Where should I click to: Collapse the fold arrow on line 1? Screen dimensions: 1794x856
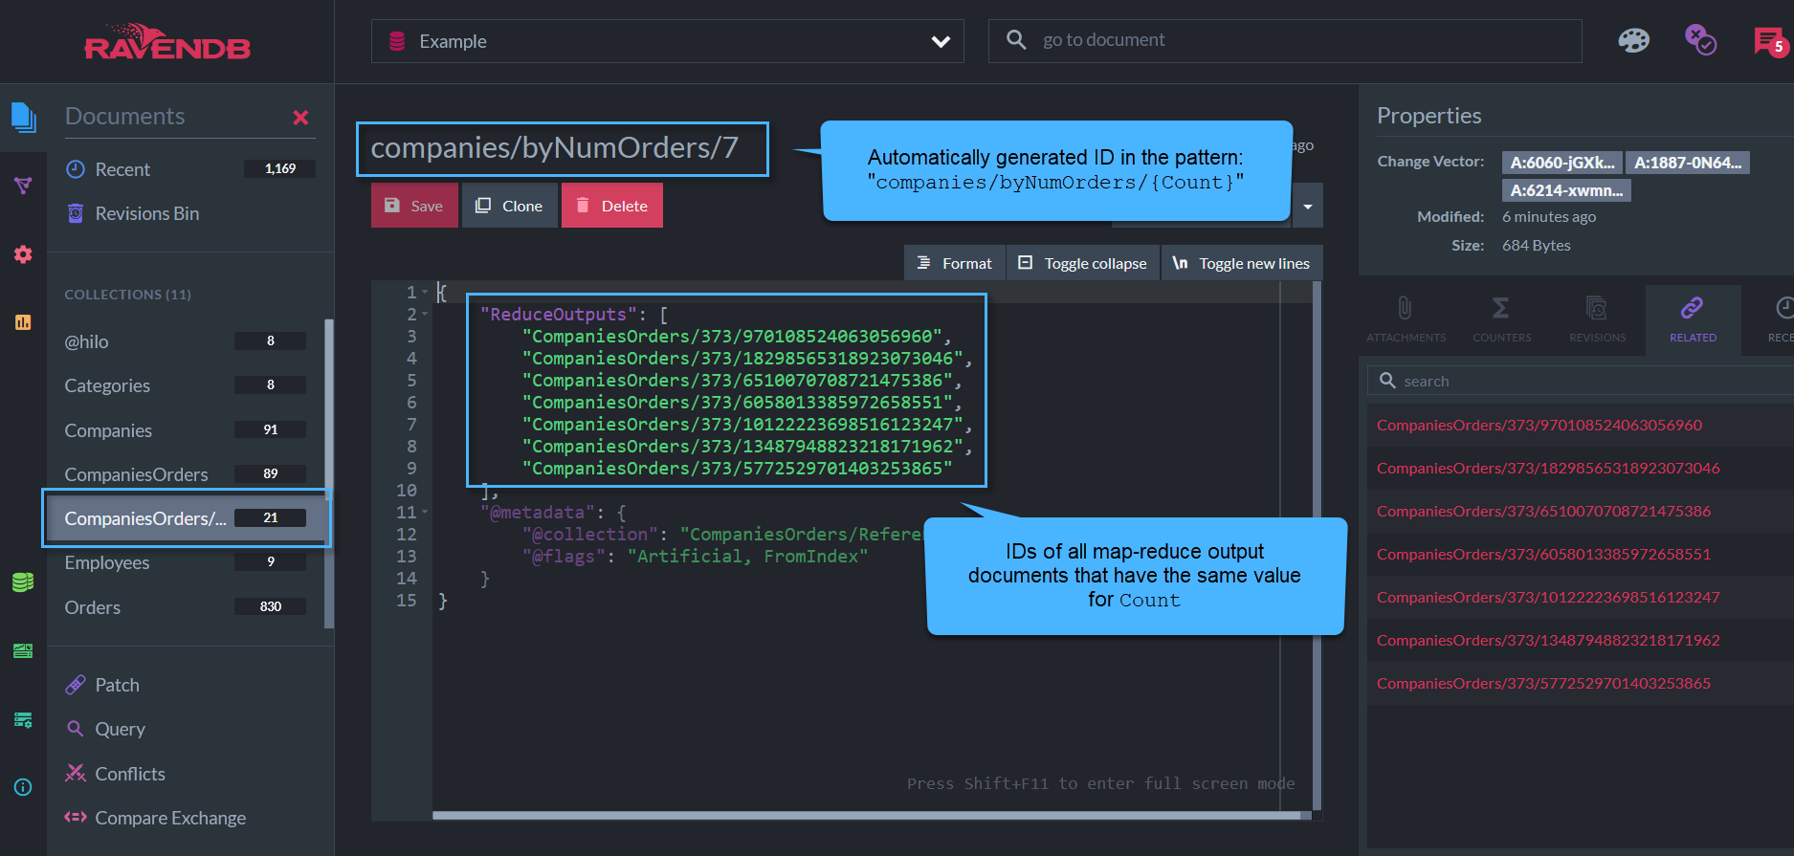425,292
